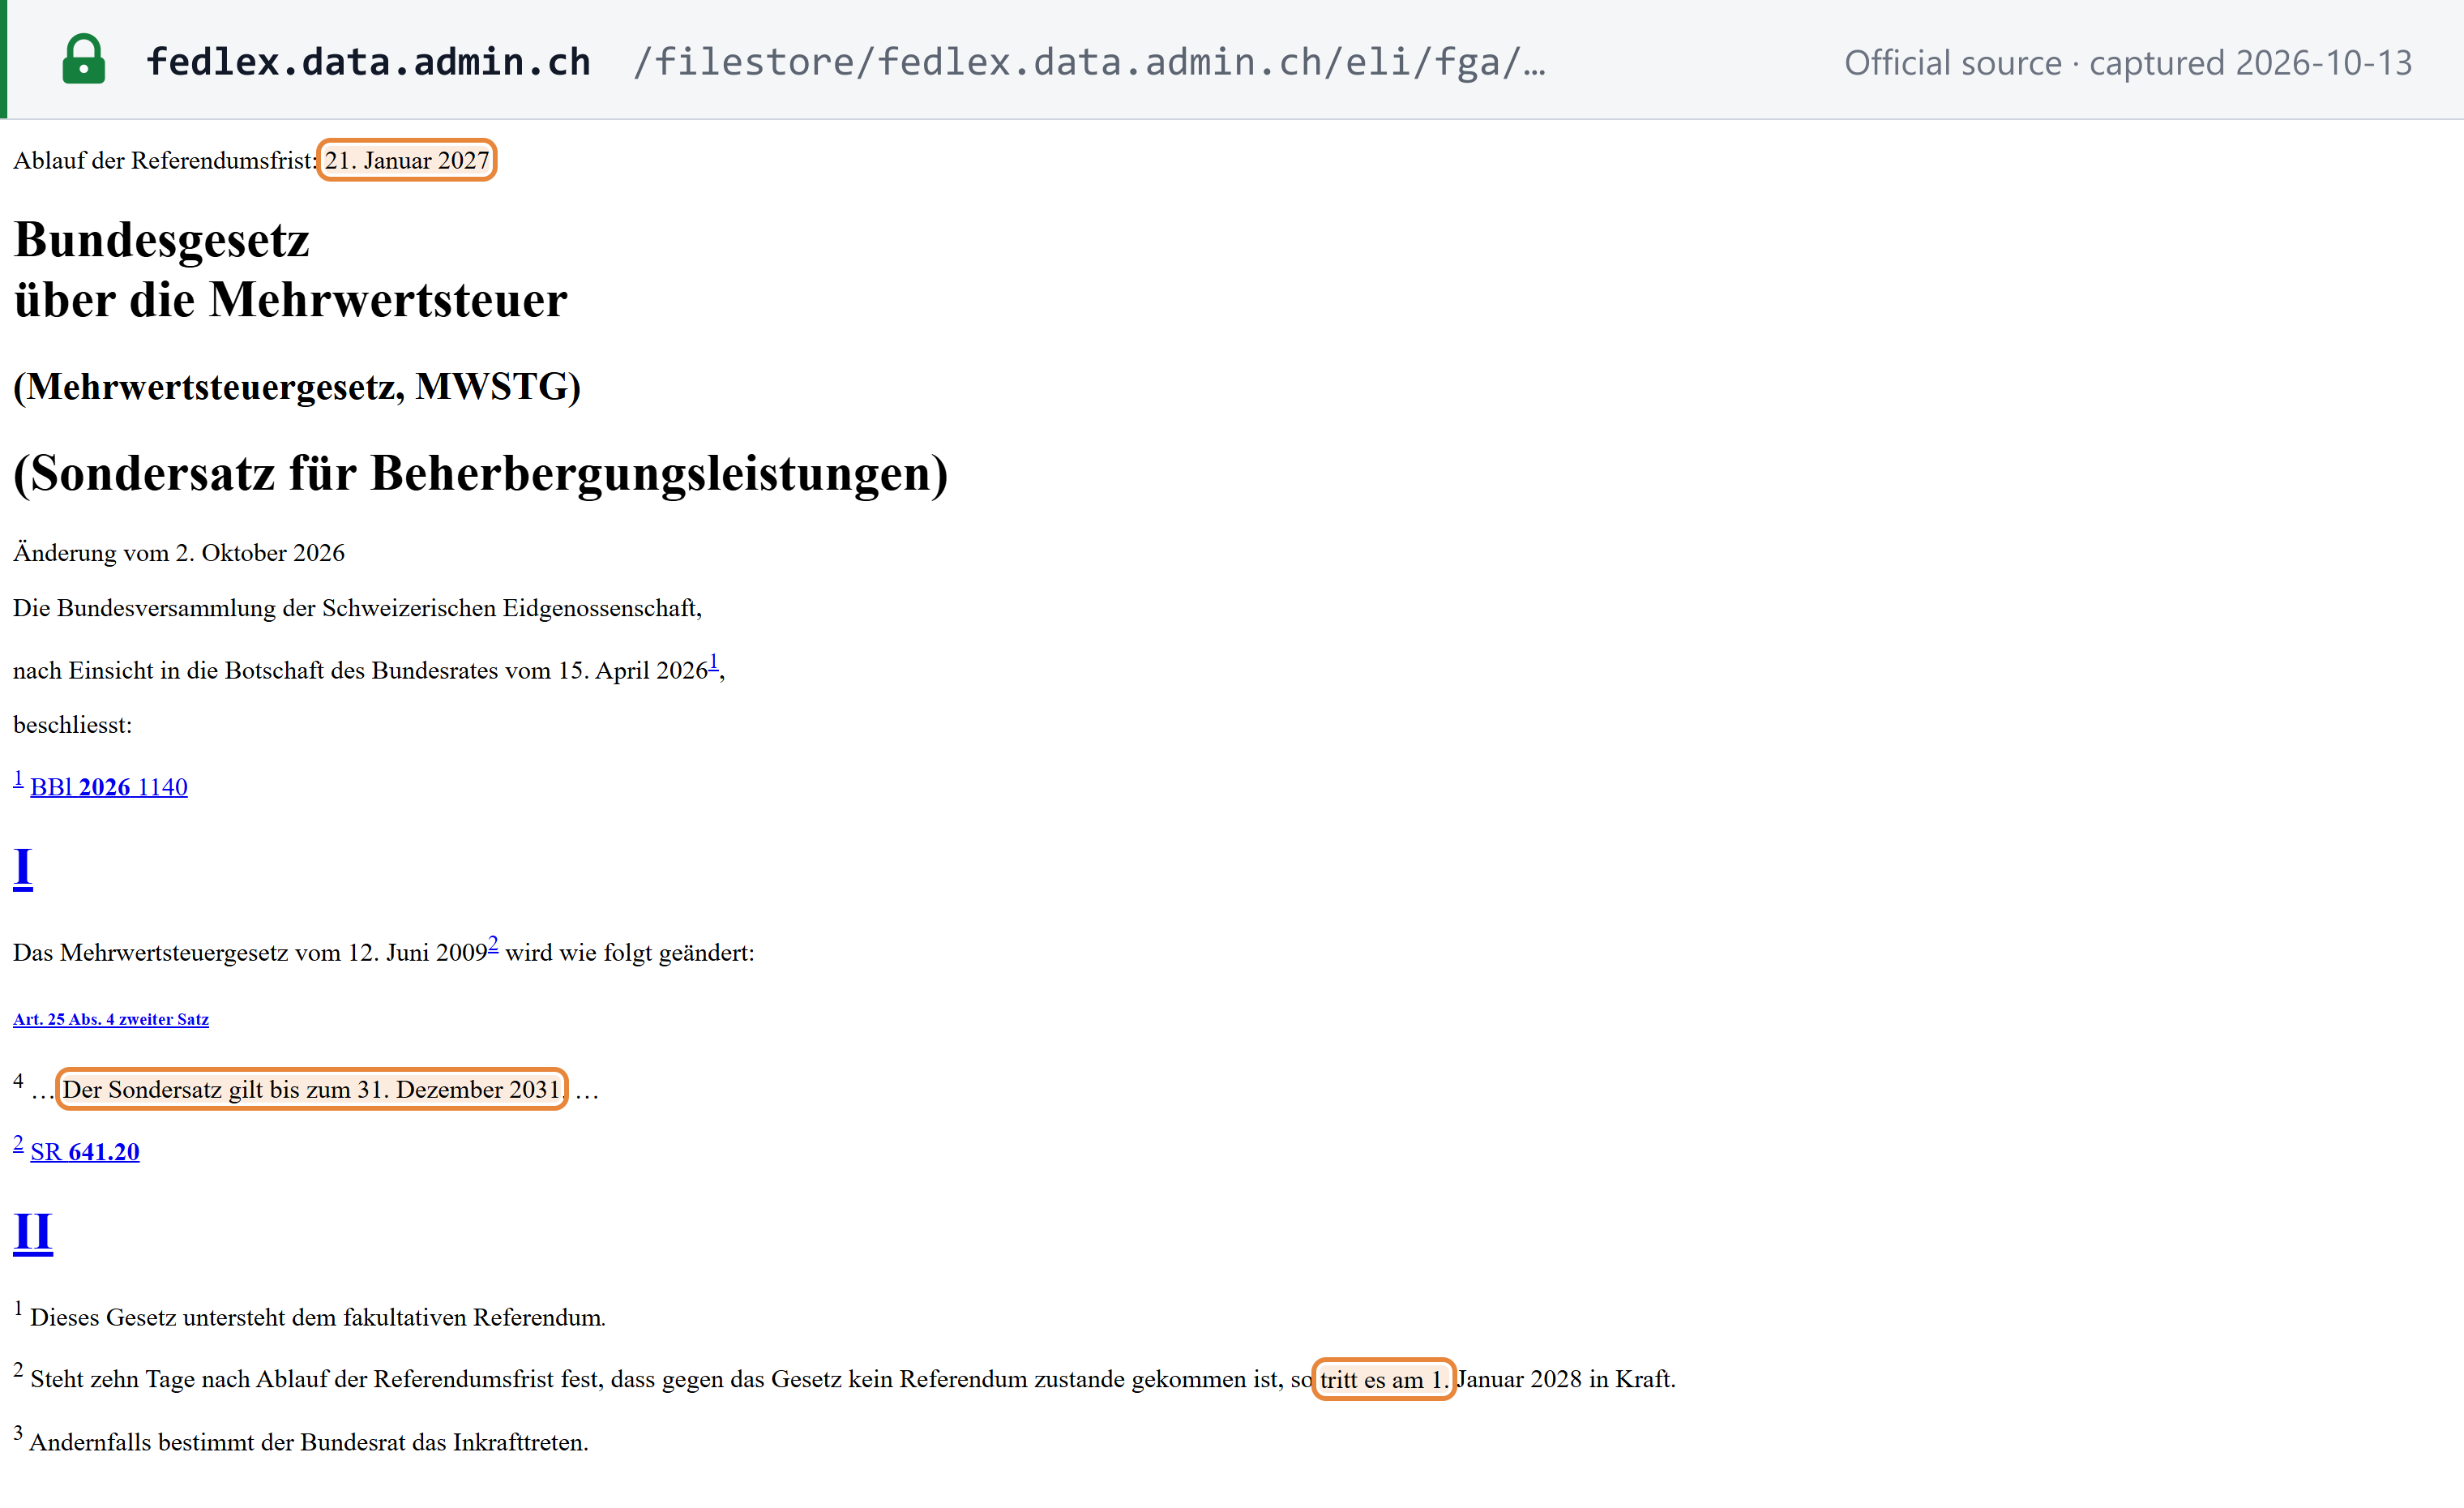Click the heading "(Sondersatz für Beherbergungsleistungen)"

click(481, 473)
